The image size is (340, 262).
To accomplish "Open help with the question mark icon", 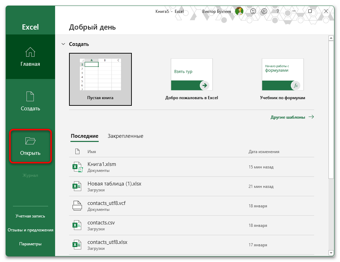I will point(278,11).
